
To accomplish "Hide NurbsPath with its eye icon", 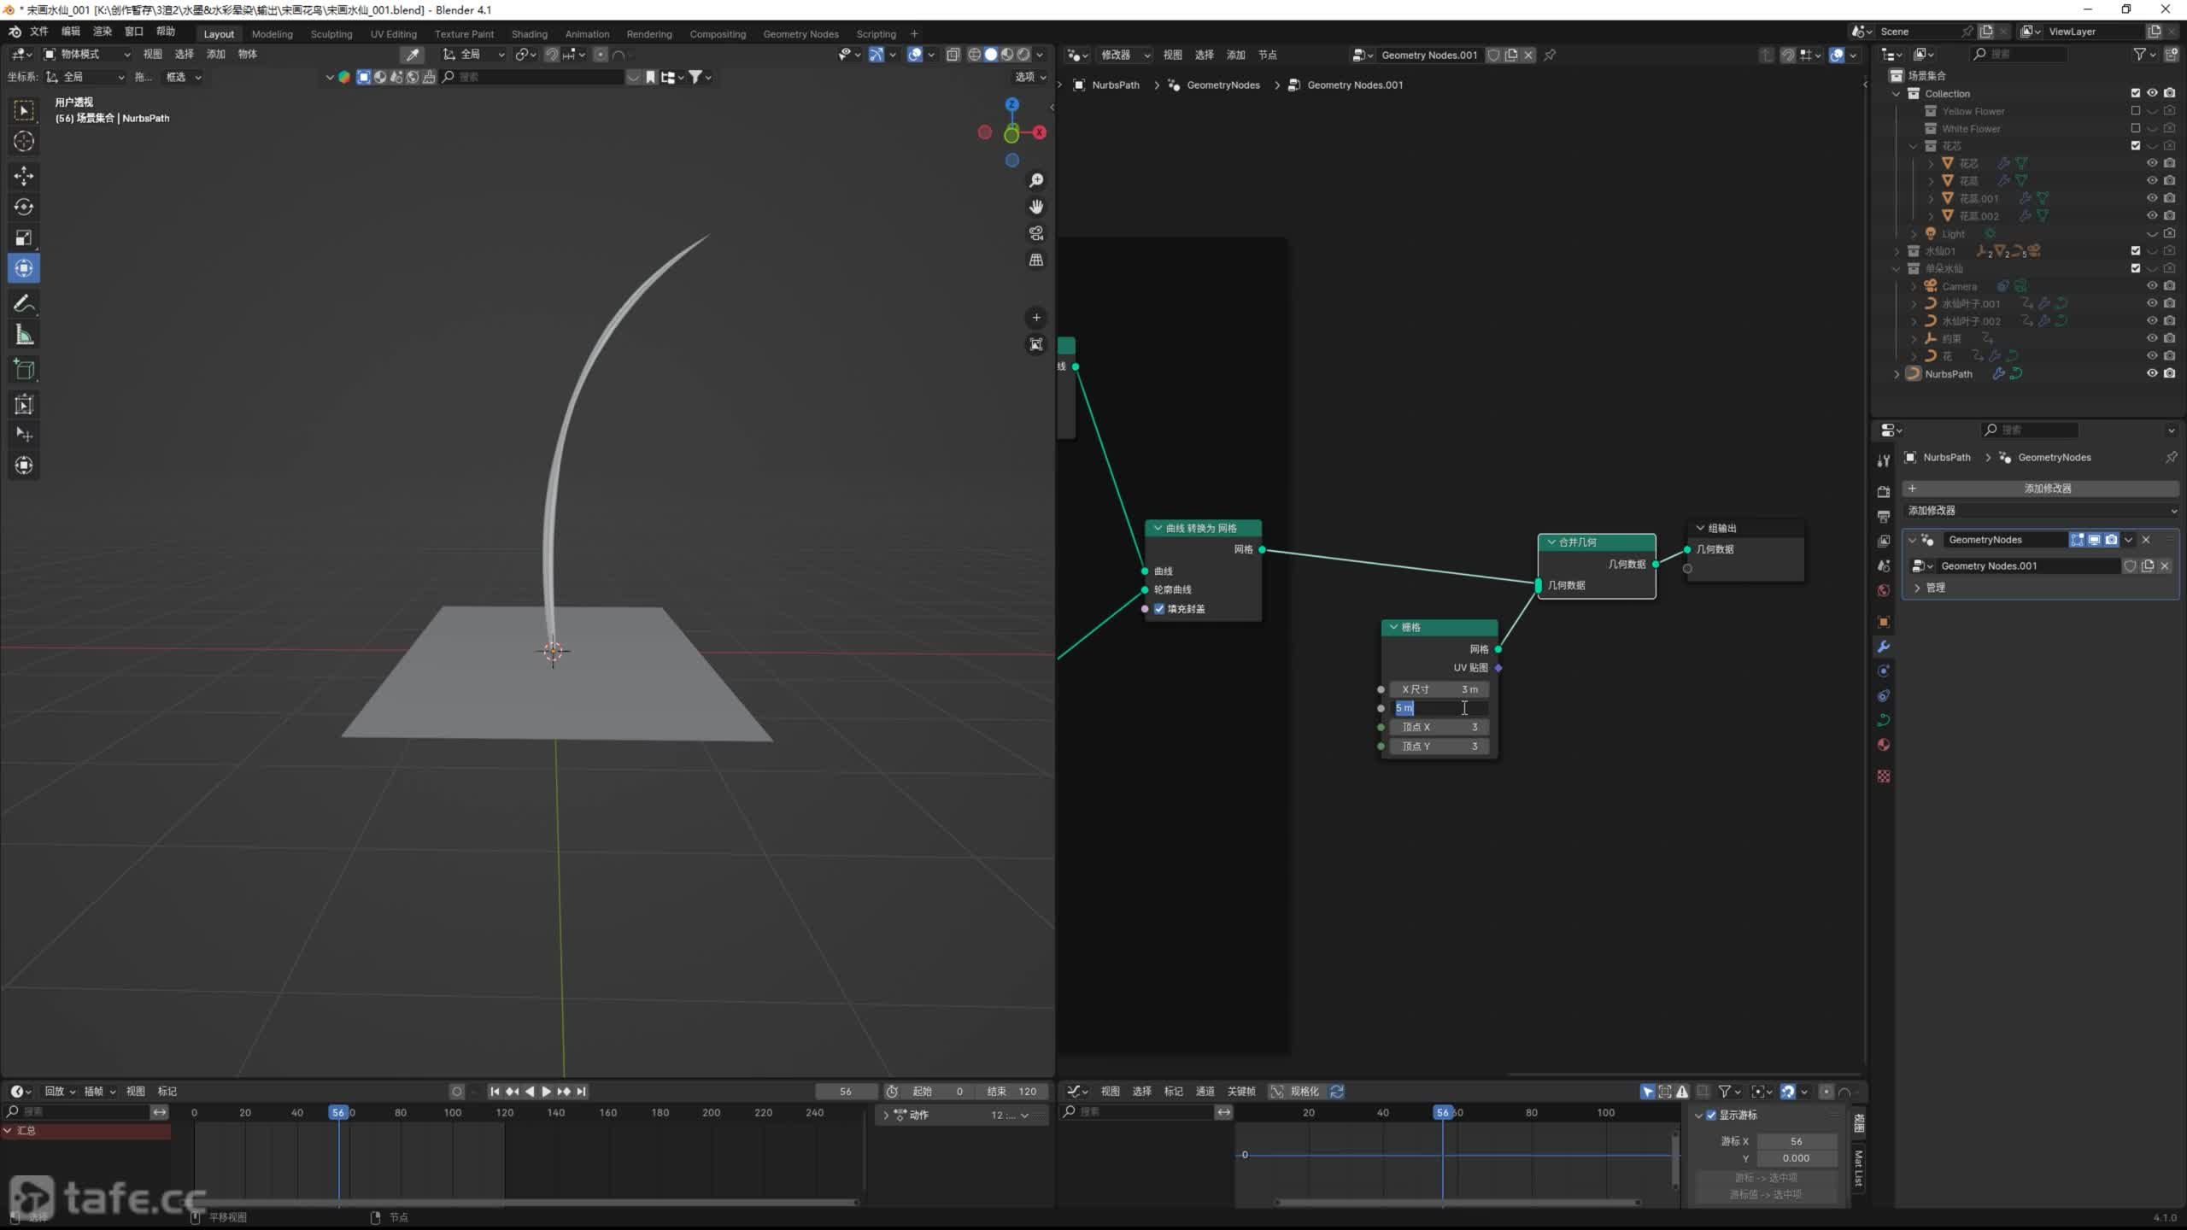I will pyautogui.click(x=2152, y=373).
